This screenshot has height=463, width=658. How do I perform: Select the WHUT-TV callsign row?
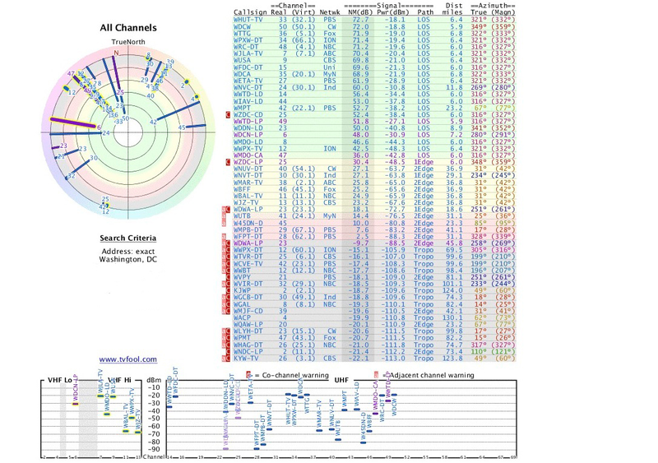[x=374, y=20]
